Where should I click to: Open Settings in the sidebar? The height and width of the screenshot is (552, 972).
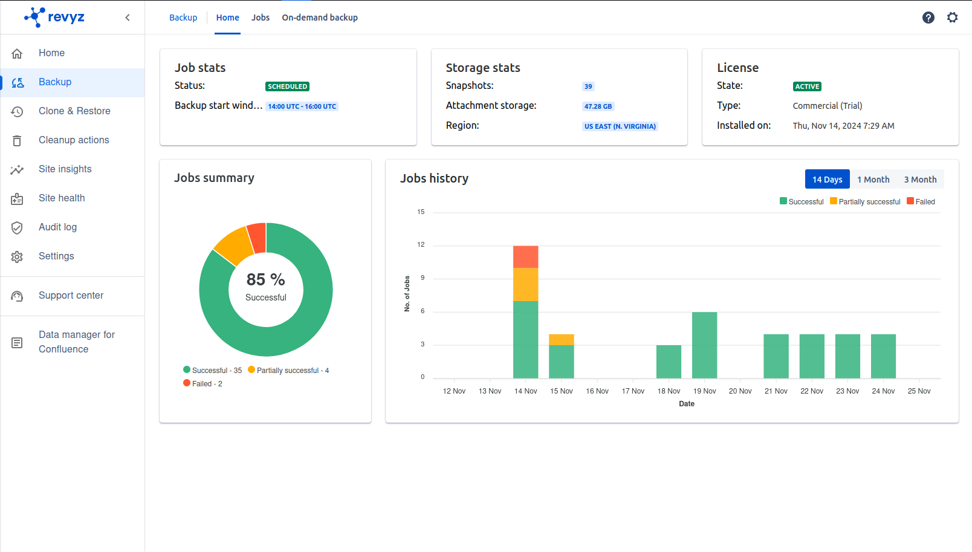[73, 256]
